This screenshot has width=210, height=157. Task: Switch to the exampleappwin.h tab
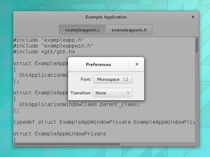(129, 30)
